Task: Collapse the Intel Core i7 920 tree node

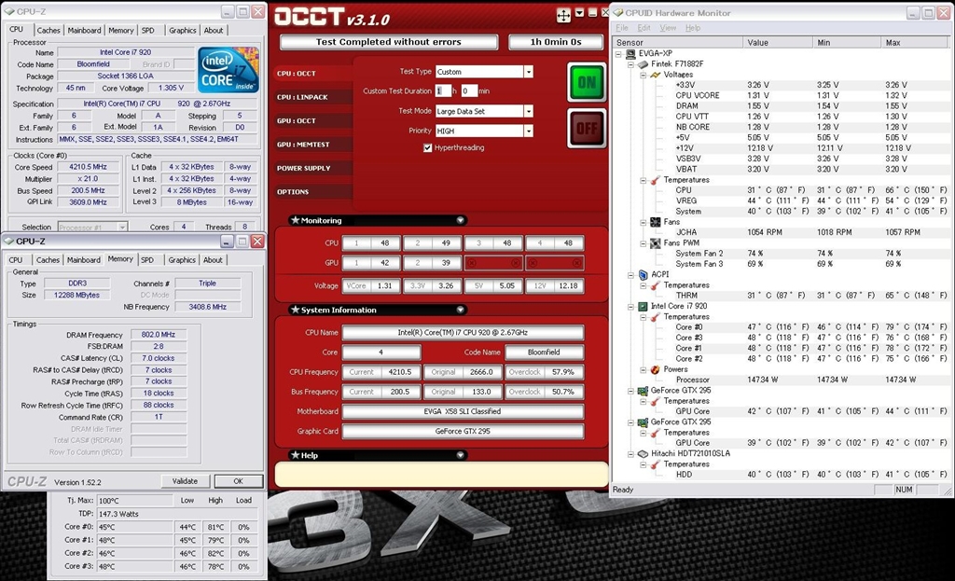Action: 631,306
